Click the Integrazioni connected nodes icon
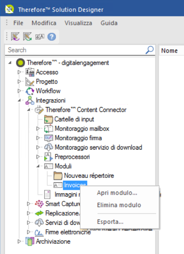184x254 pixels. tap(30, 100)
